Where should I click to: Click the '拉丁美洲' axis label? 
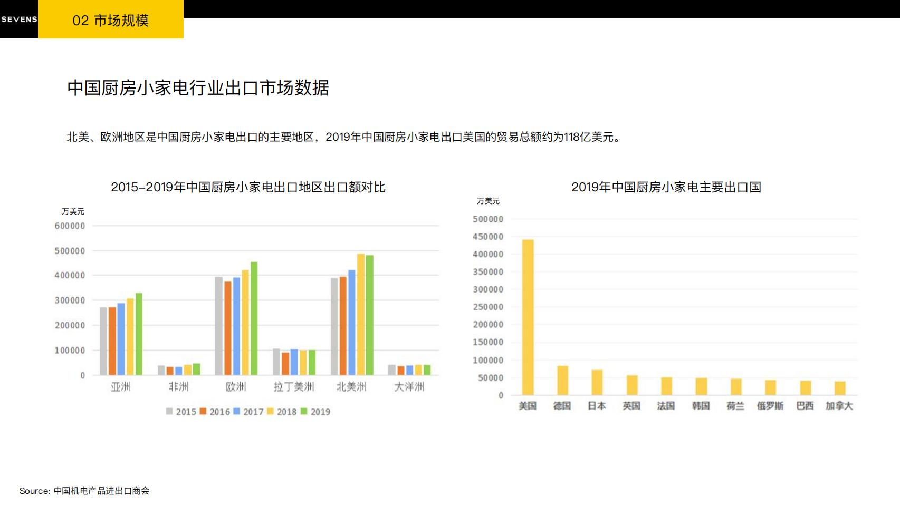pyautogui.click(x=294, y=387)
